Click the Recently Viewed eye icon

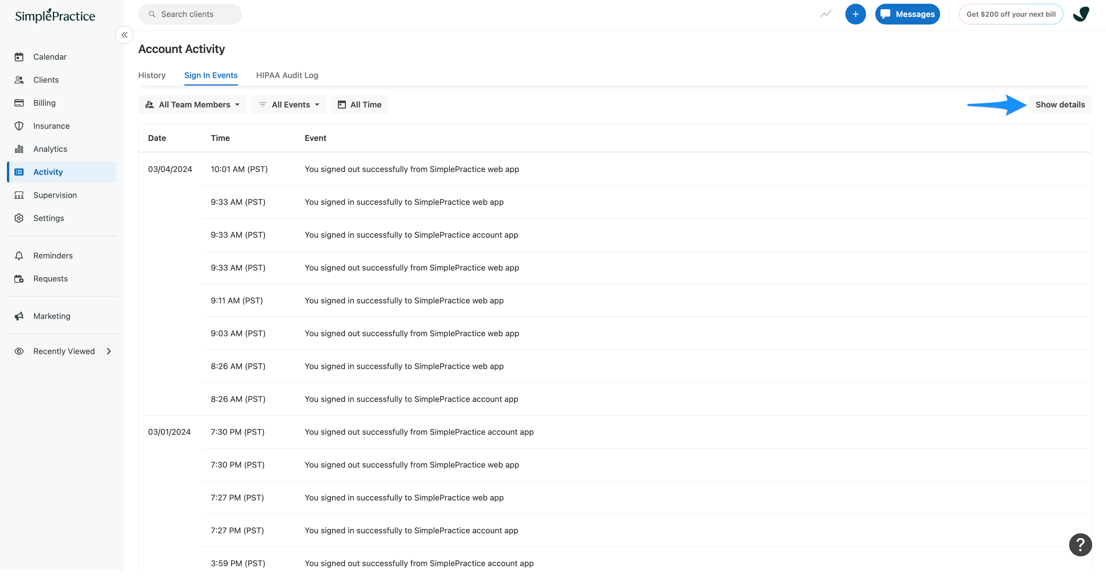pos(19,351)
